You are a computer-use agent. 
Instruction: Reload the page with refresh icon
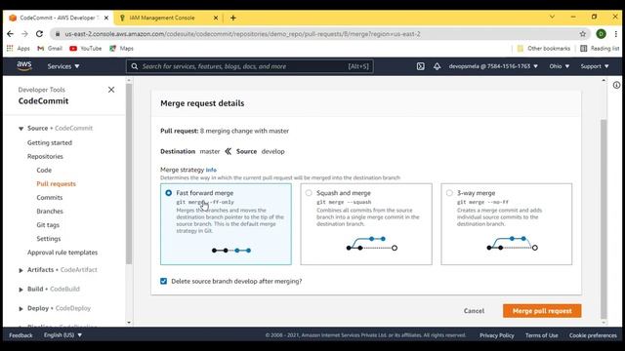click(x=39, y=34)
